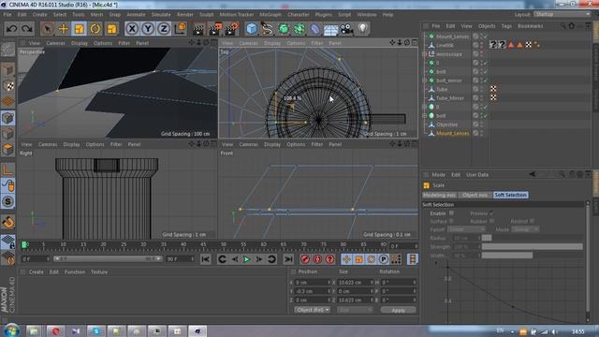Image resolution: width=599 pixels, height=337 pixels.
Task: Switch to Soft Selection tab
Action: pyautogui.click(x=511, y=195)
